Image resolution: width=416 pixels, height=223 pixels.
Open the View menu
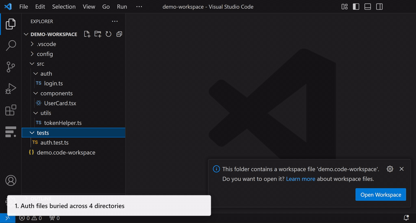(89, 6)
